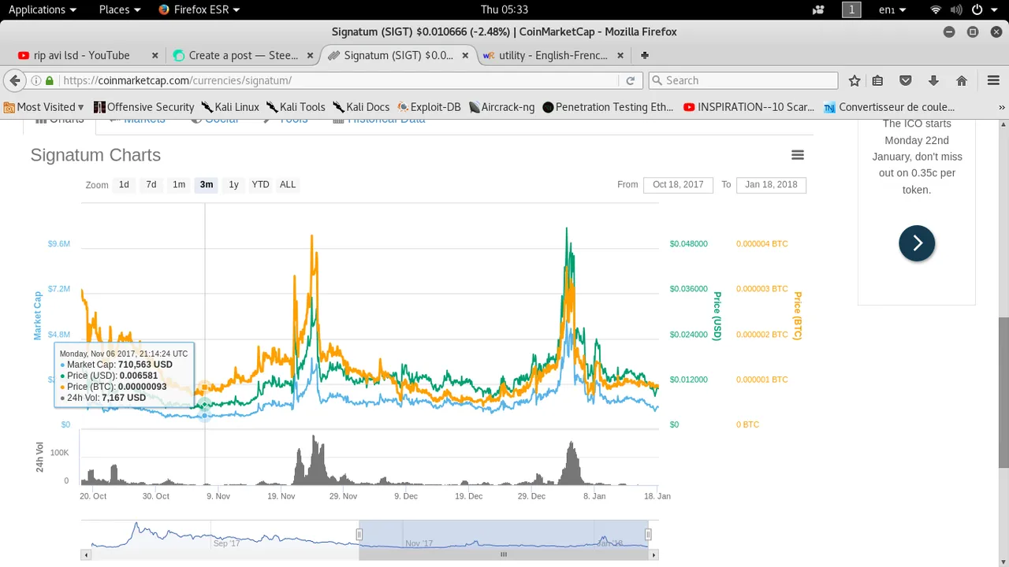Screen dimensions: 1009x567
Task: Click the volume speaker icon in the top bar
Action: pyautogui.click(x=955, y=9)
